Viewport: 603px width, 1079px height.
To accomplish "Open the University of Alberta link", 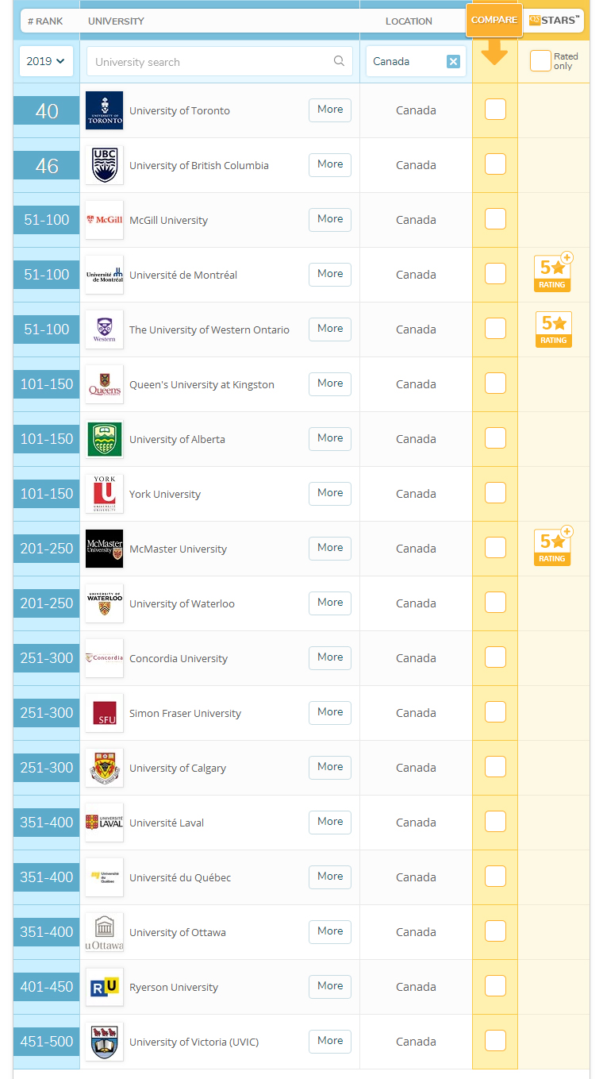I will point(177,439).
